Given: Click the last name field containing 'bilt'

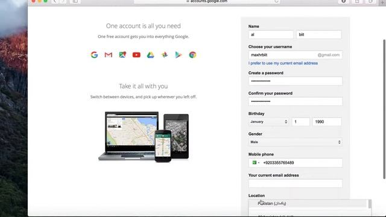Looking at the screenshot, I should (319, 35).
